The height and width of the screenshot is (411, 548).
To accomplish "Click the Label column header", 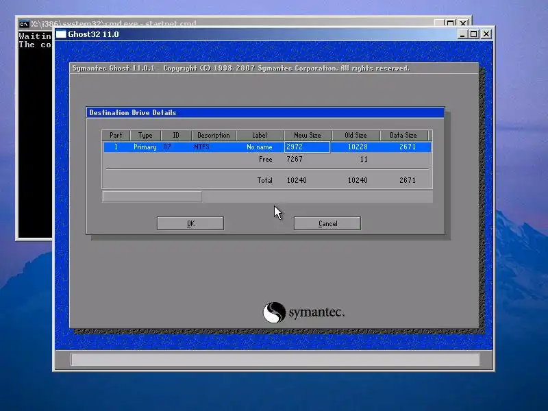I will [x=260, y=135].
